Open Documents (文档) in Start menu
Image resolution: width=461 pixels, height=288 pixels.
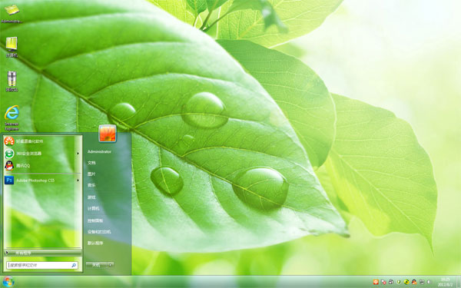pyautogui.click(x=91, y=163)
